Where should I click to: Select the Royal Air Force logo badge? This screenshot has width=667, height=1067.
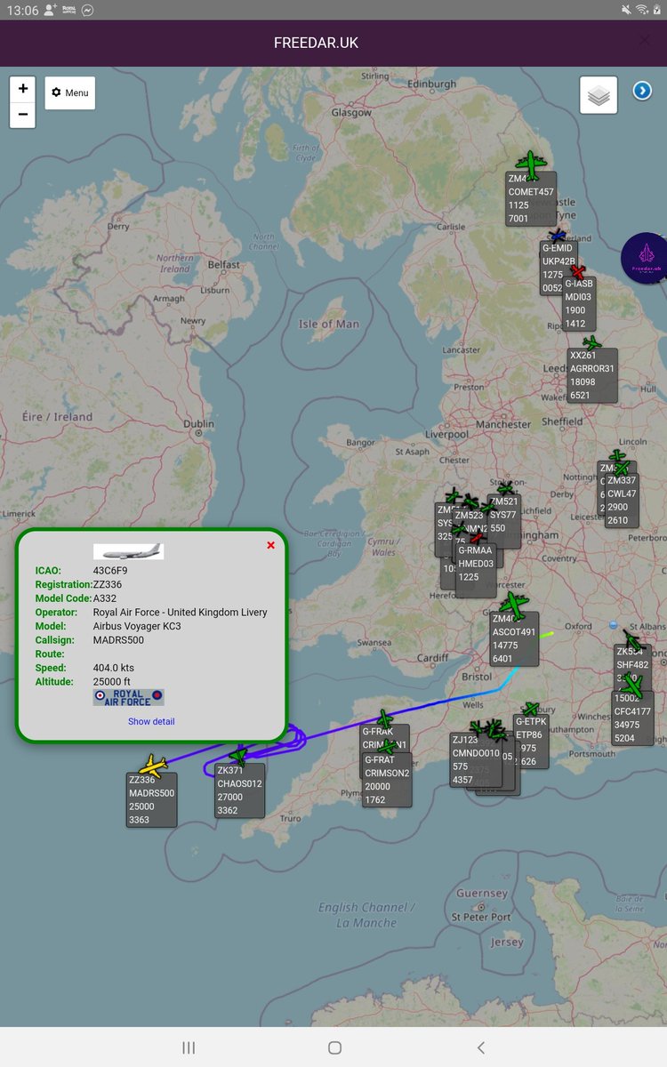128,697
